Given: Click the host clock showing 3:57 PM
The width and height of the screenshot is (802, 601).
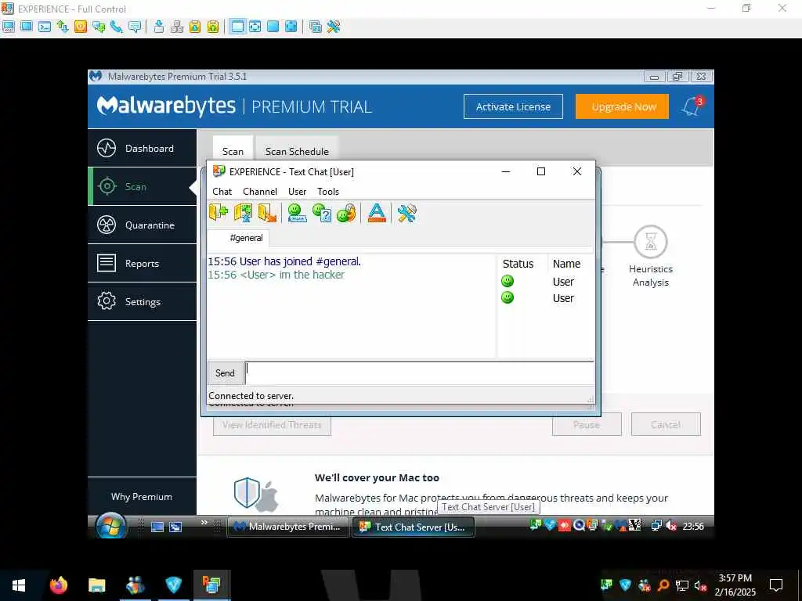Looking at the screenshot, I should coord(735,585).
